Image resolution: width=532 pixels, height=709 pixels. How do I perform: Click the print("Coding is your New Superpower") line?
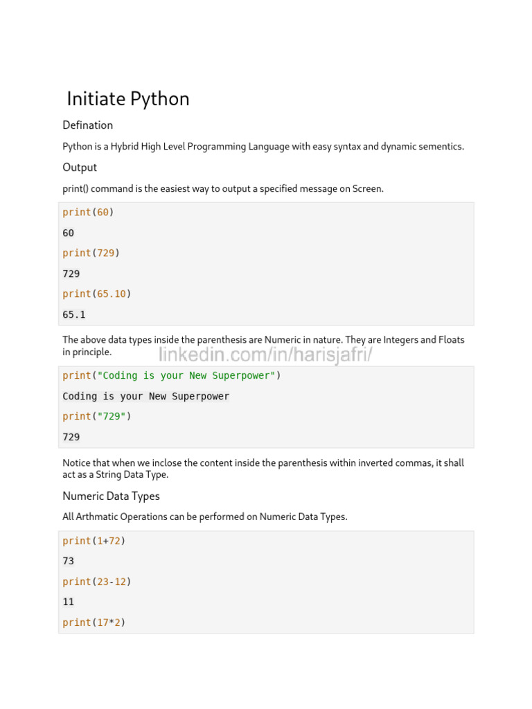[172, 376]
